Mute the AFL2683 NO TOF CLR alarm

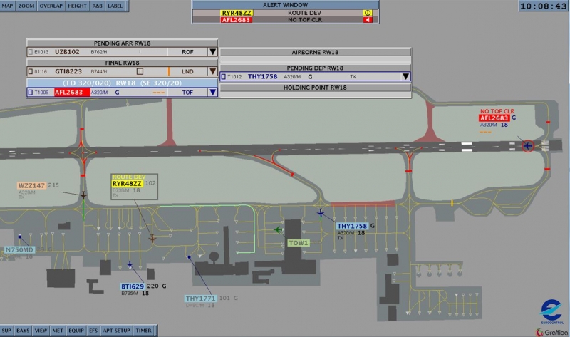(368, 20)
